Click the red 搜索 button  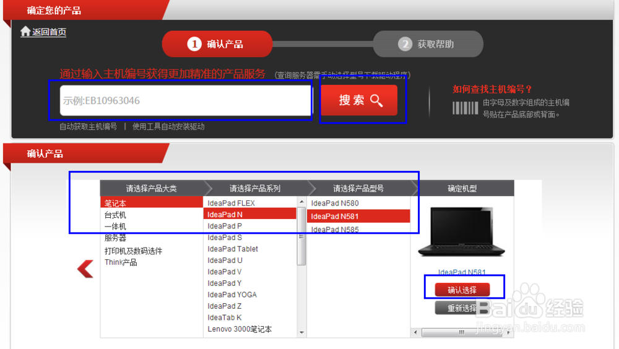tap(359, 100)
